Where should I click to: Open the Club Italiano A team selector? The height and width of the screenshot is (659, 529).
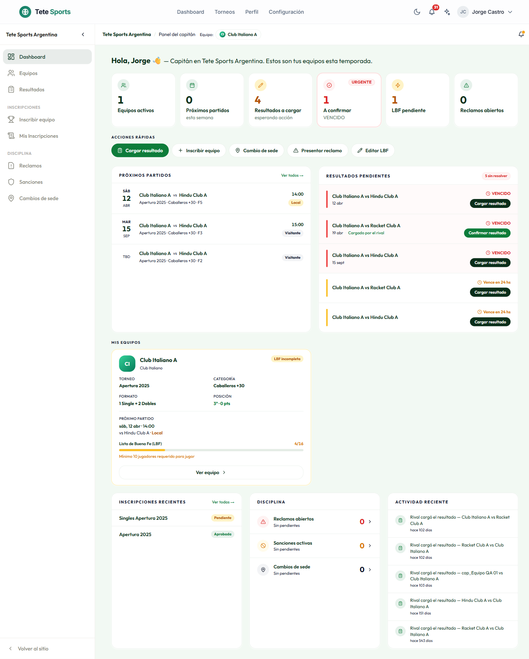(x=238, y=35)
